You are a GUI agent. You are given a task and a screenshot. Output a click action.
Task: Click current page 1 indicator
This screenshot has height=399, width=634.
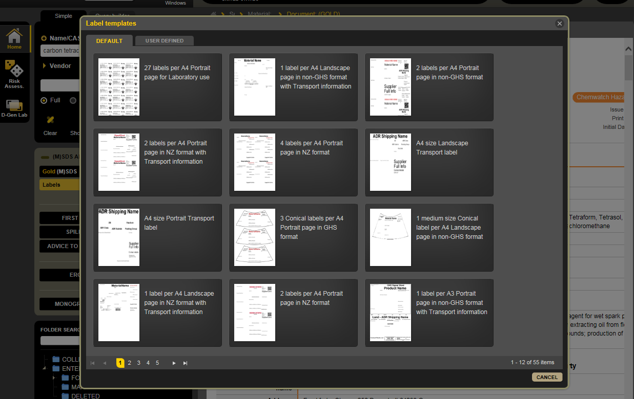click(x=120, y=363)
